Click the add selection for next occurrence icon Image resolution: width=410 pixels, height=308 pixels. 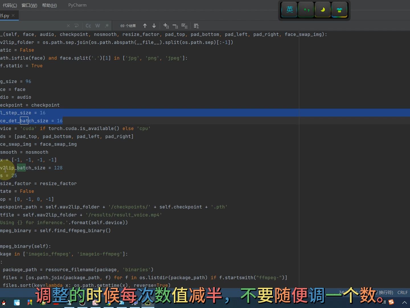coord(166,26)
